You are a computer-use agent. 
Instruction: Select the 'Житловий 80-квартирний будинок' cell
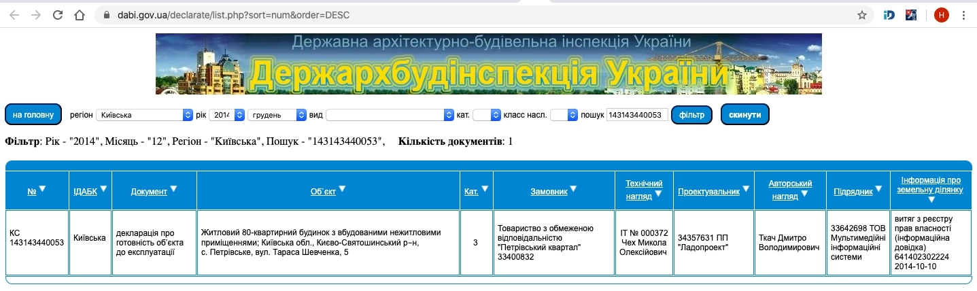[328, 243]
